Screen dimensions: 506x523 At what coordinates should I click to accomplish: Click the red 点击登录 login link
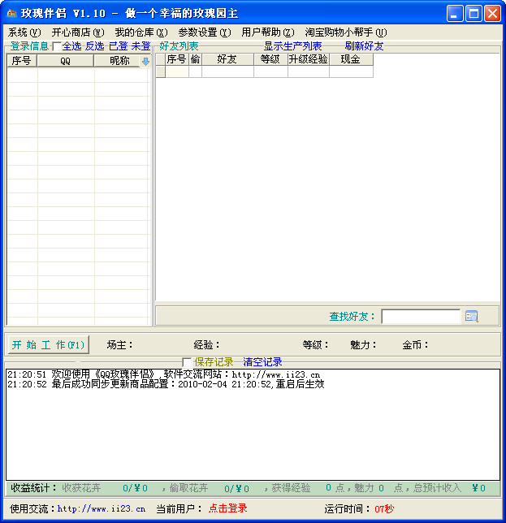[x=228, y=508]
